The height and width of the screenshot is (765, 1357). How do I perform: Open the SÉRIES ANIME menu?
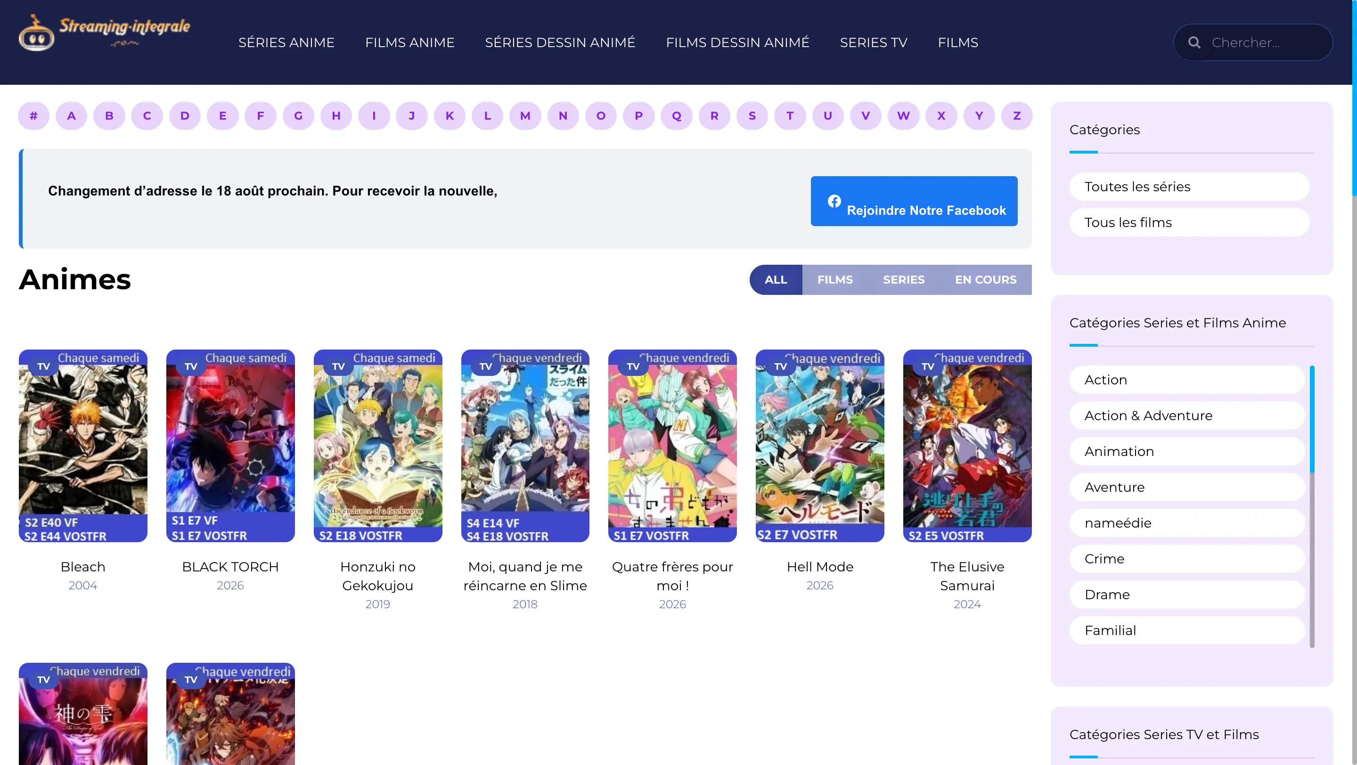coord(286,43)
